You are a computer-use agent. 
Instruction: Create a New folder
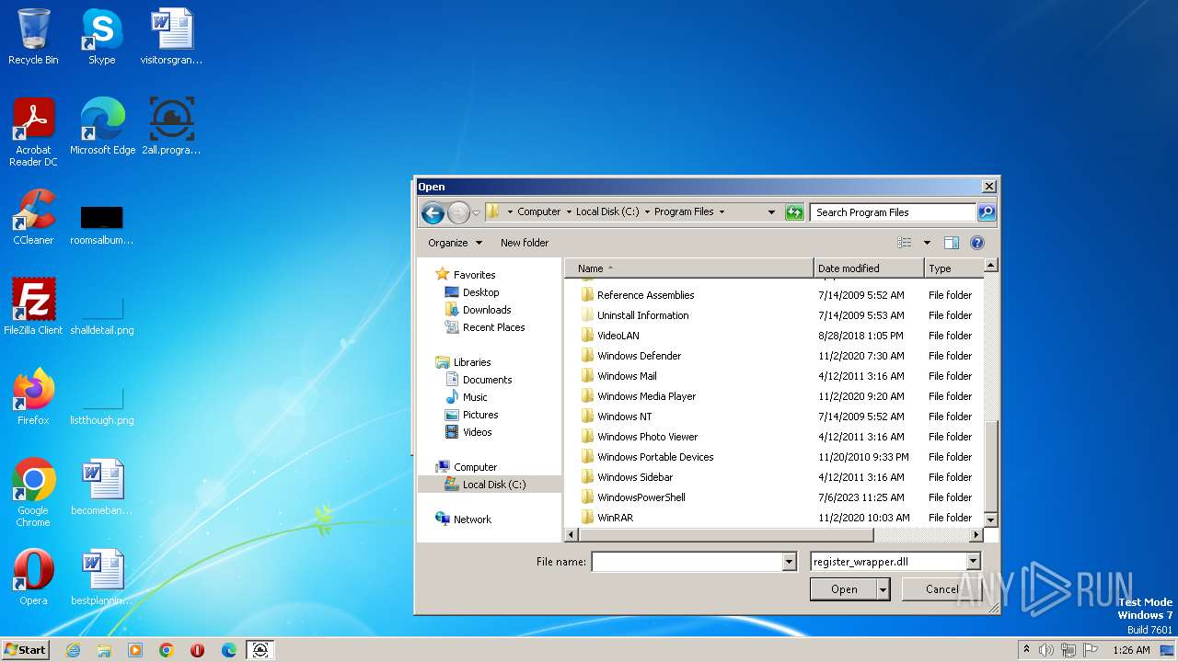tap(525, 243)
